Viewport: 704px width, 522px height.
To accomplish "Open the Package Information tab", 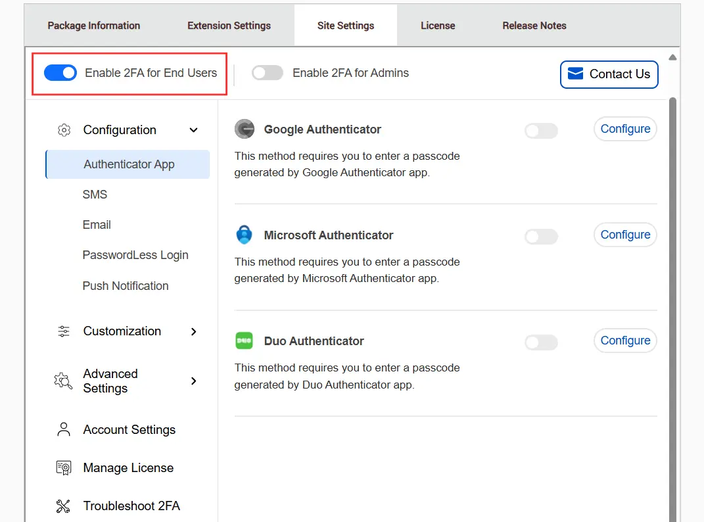I will pyautogui.click(x=94, y=26).
